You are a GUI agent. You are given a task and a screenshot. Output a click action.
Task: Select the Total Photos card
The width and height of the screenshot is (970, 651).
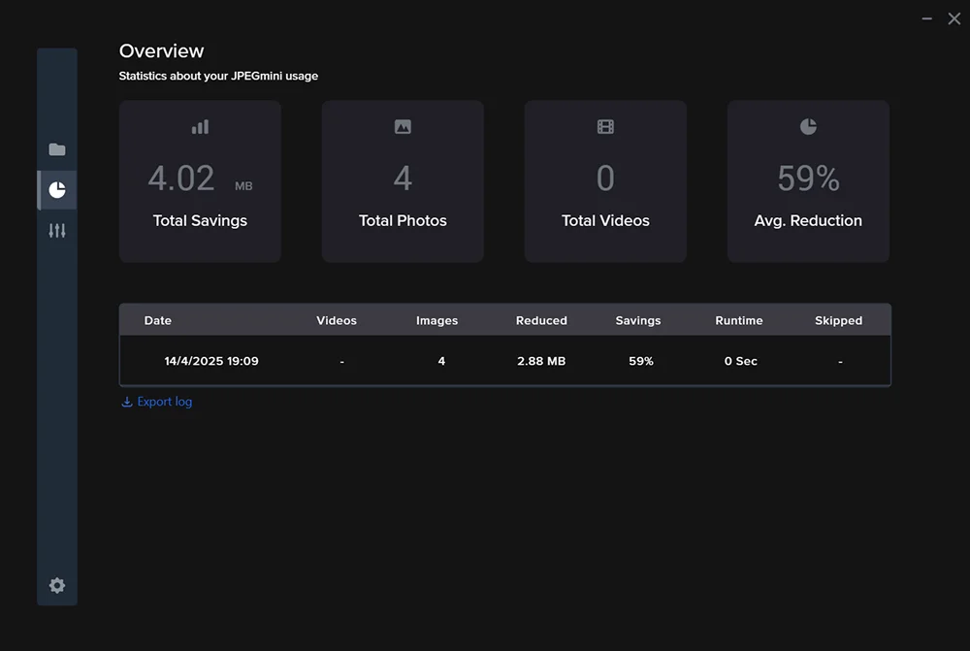click(403, 181)
